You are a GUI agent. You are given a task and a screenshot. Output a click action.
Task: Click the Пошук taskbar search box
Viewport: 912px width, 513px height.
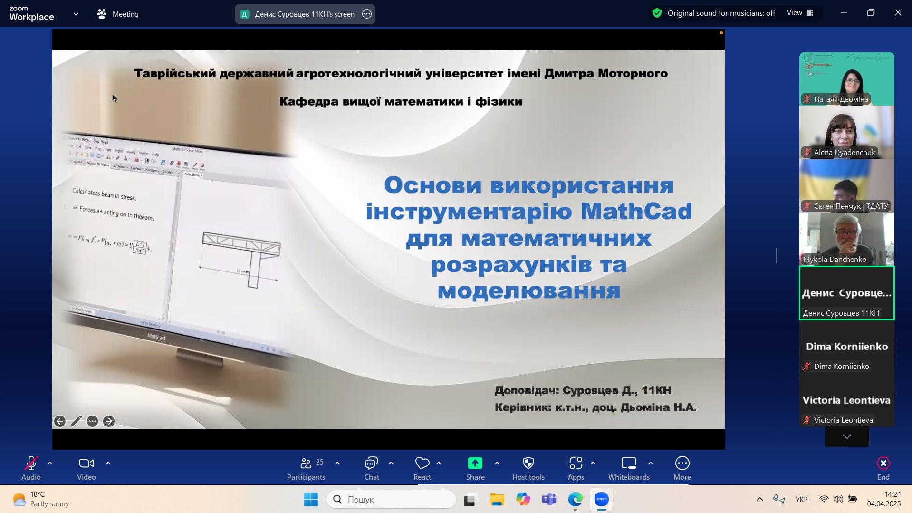click(391, 499)
